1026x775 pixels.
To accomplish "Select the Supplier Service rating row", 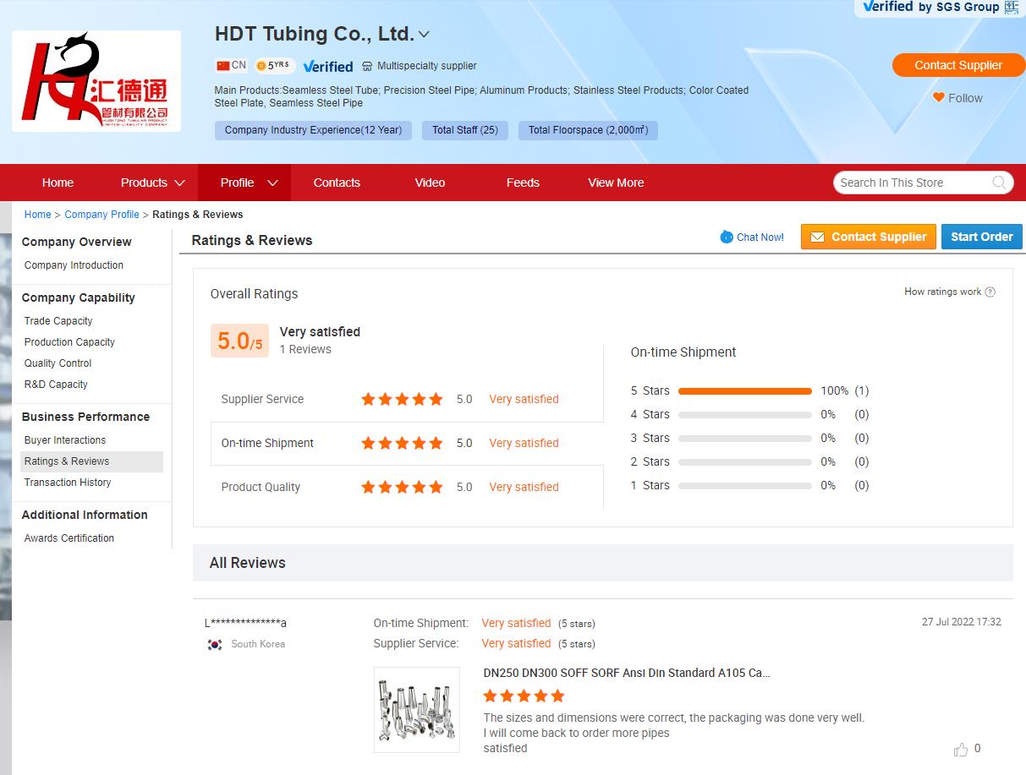I will tap(406, 399).
